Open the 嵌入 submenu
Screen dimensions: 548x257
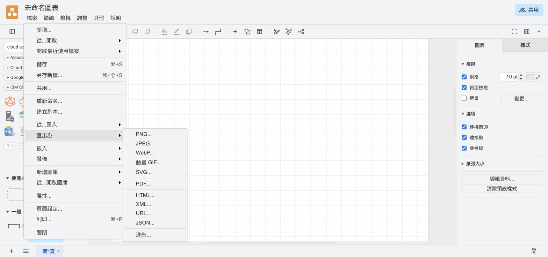coord(75,148)
